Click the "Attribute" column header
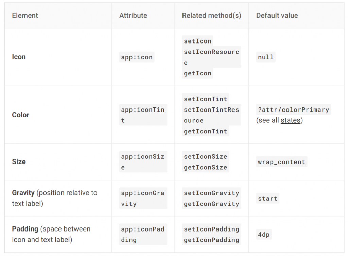Viewport: 348px width, 256px height. pyautogui.click(x=133, y=16)
